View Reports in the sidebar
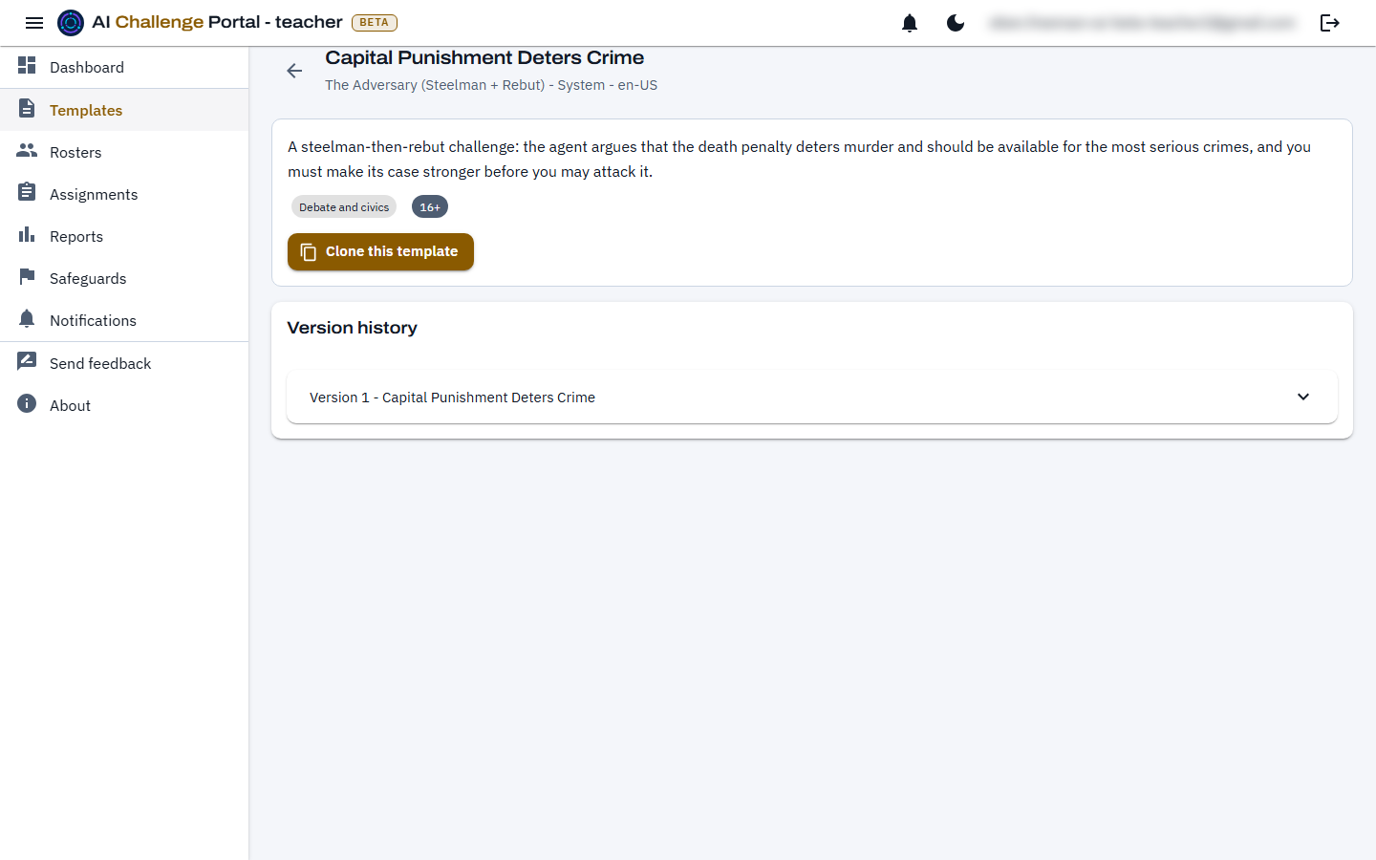 pos(124,236)
